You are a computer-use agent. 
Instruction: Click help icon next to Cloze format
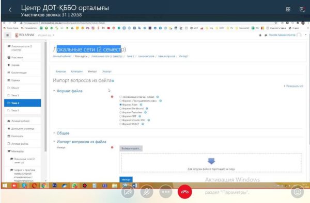tap(158, 97)
